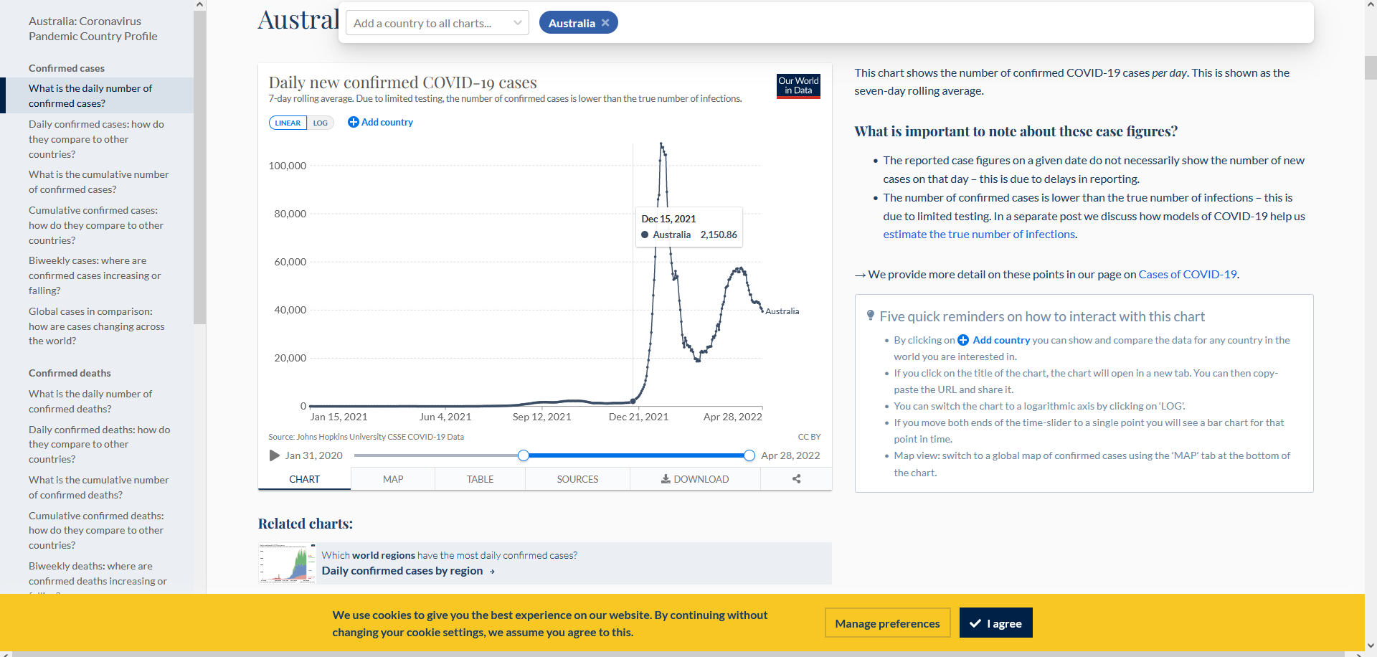Image resolution: width=1377 pixels, height=657 pixels.
Task: Click the checkmark I agree button
Action: pos(995,623)
